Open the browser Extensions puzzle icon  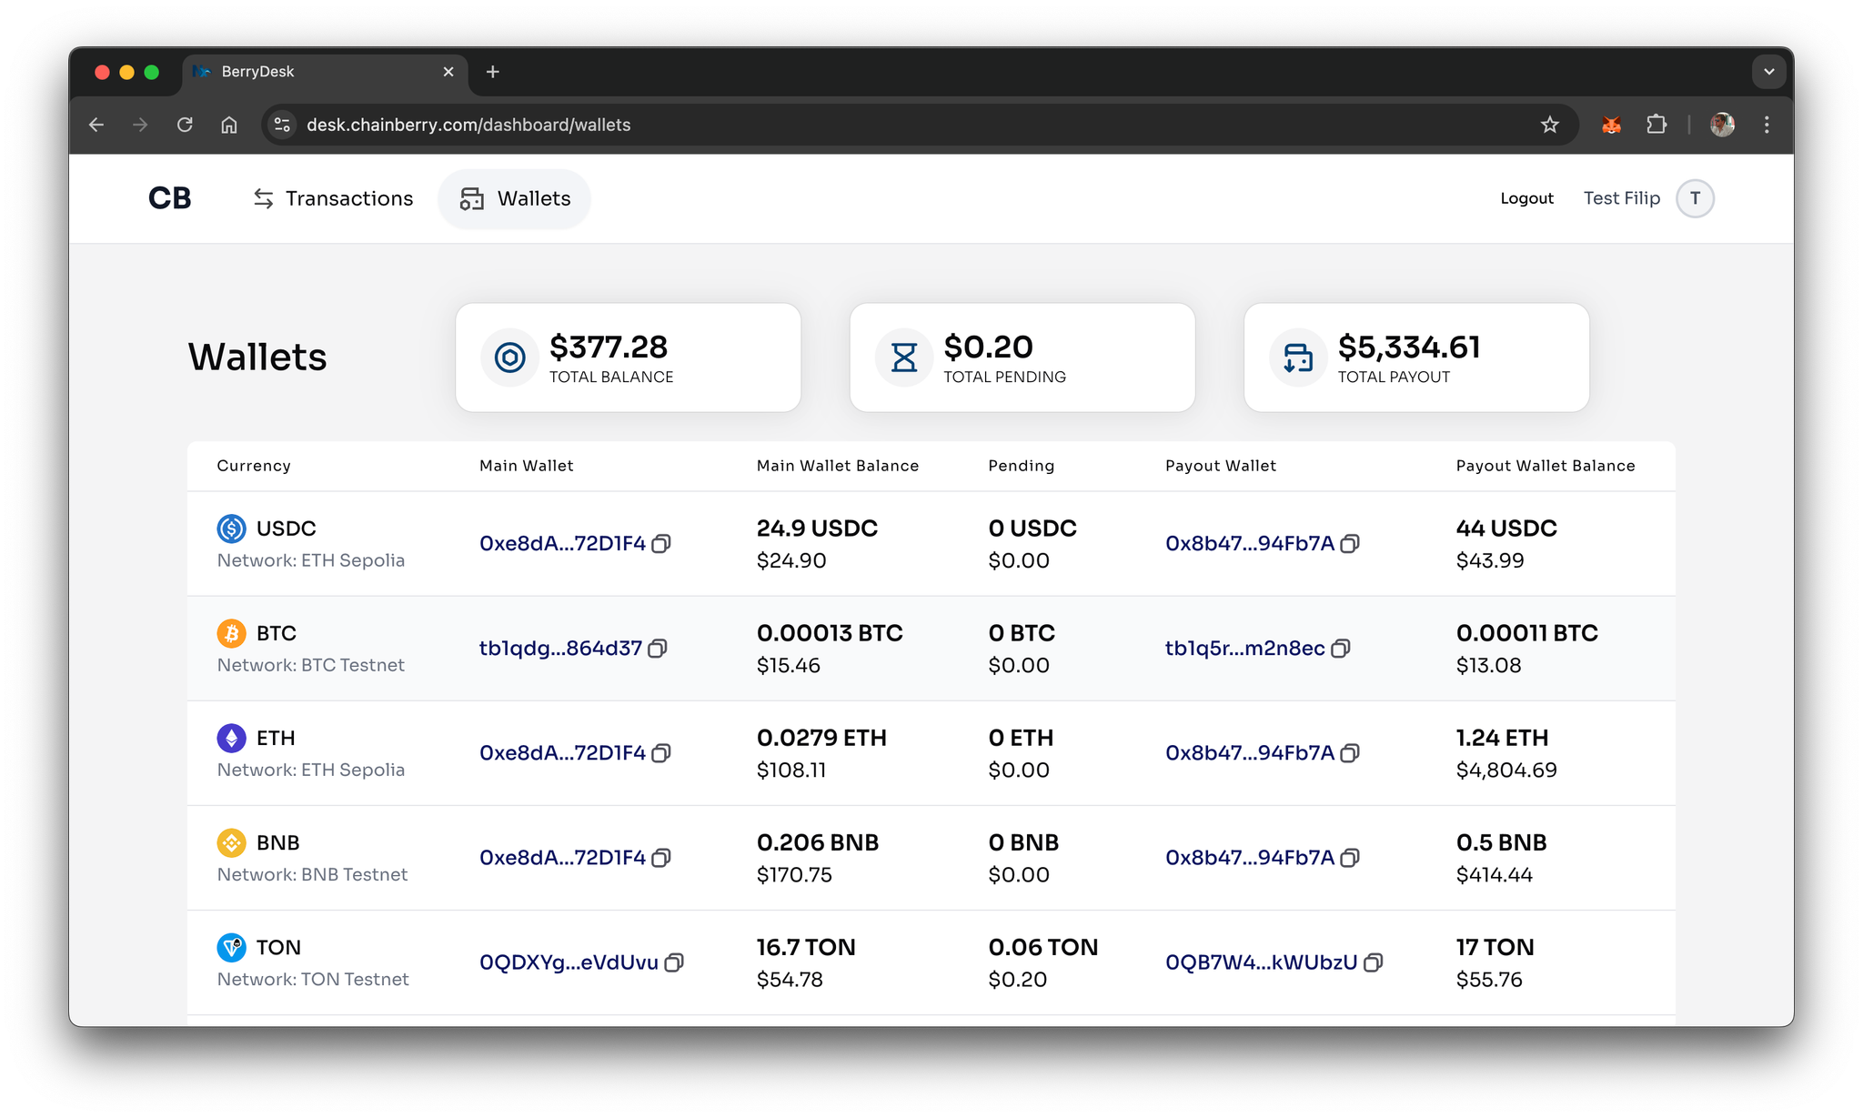1657,125
